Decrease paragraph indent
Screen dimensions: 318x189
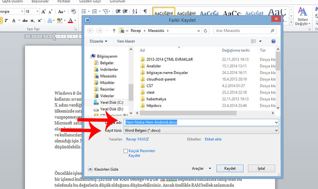[x=118, y=11]
